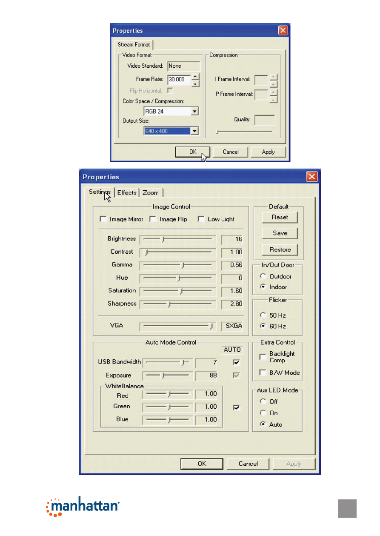Screen dimensions: 380x536
Task: Set Aux LED Mode to On
Action: point(263,413)
